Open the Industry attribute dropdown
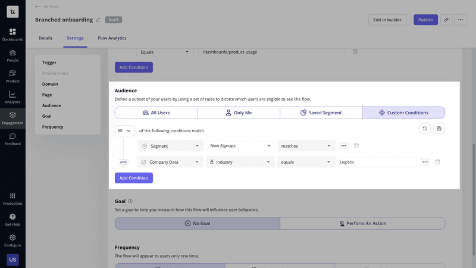Screen dimensions: 476x268 [x=240, y=162]
